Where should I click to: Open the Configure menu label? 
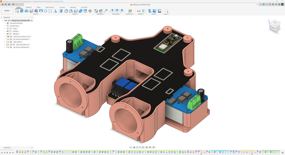point(116,14)
